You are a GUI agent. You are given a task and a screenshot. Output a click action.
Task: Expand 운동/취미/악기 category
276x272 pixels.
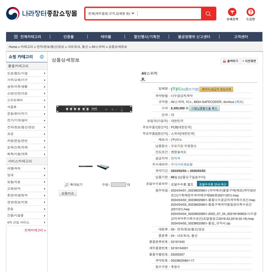pos(27,114)
